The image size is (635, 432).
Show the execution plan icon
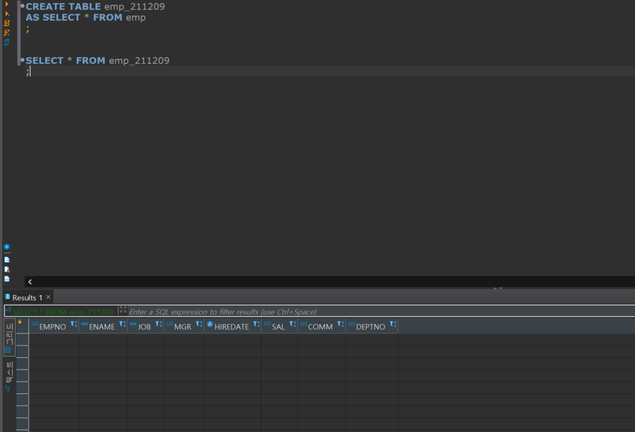click(7, 42)
